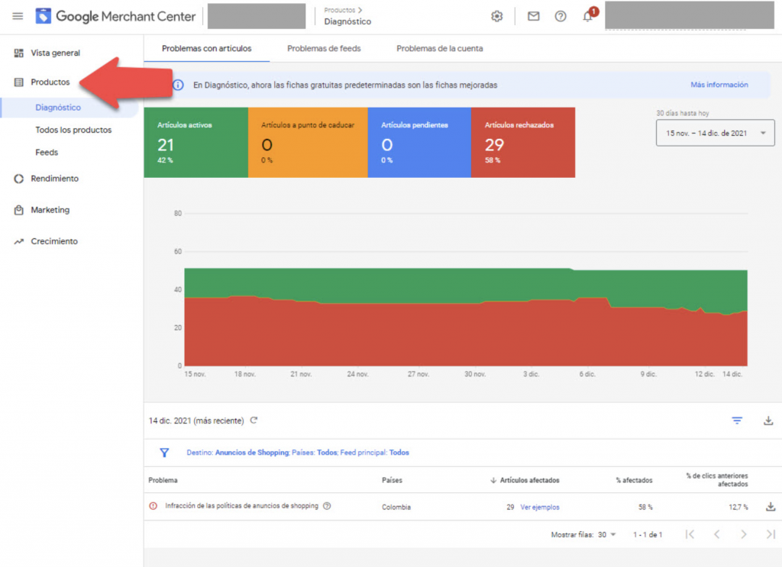
Task: Open the notifications bell
Action: click(587, 17)
